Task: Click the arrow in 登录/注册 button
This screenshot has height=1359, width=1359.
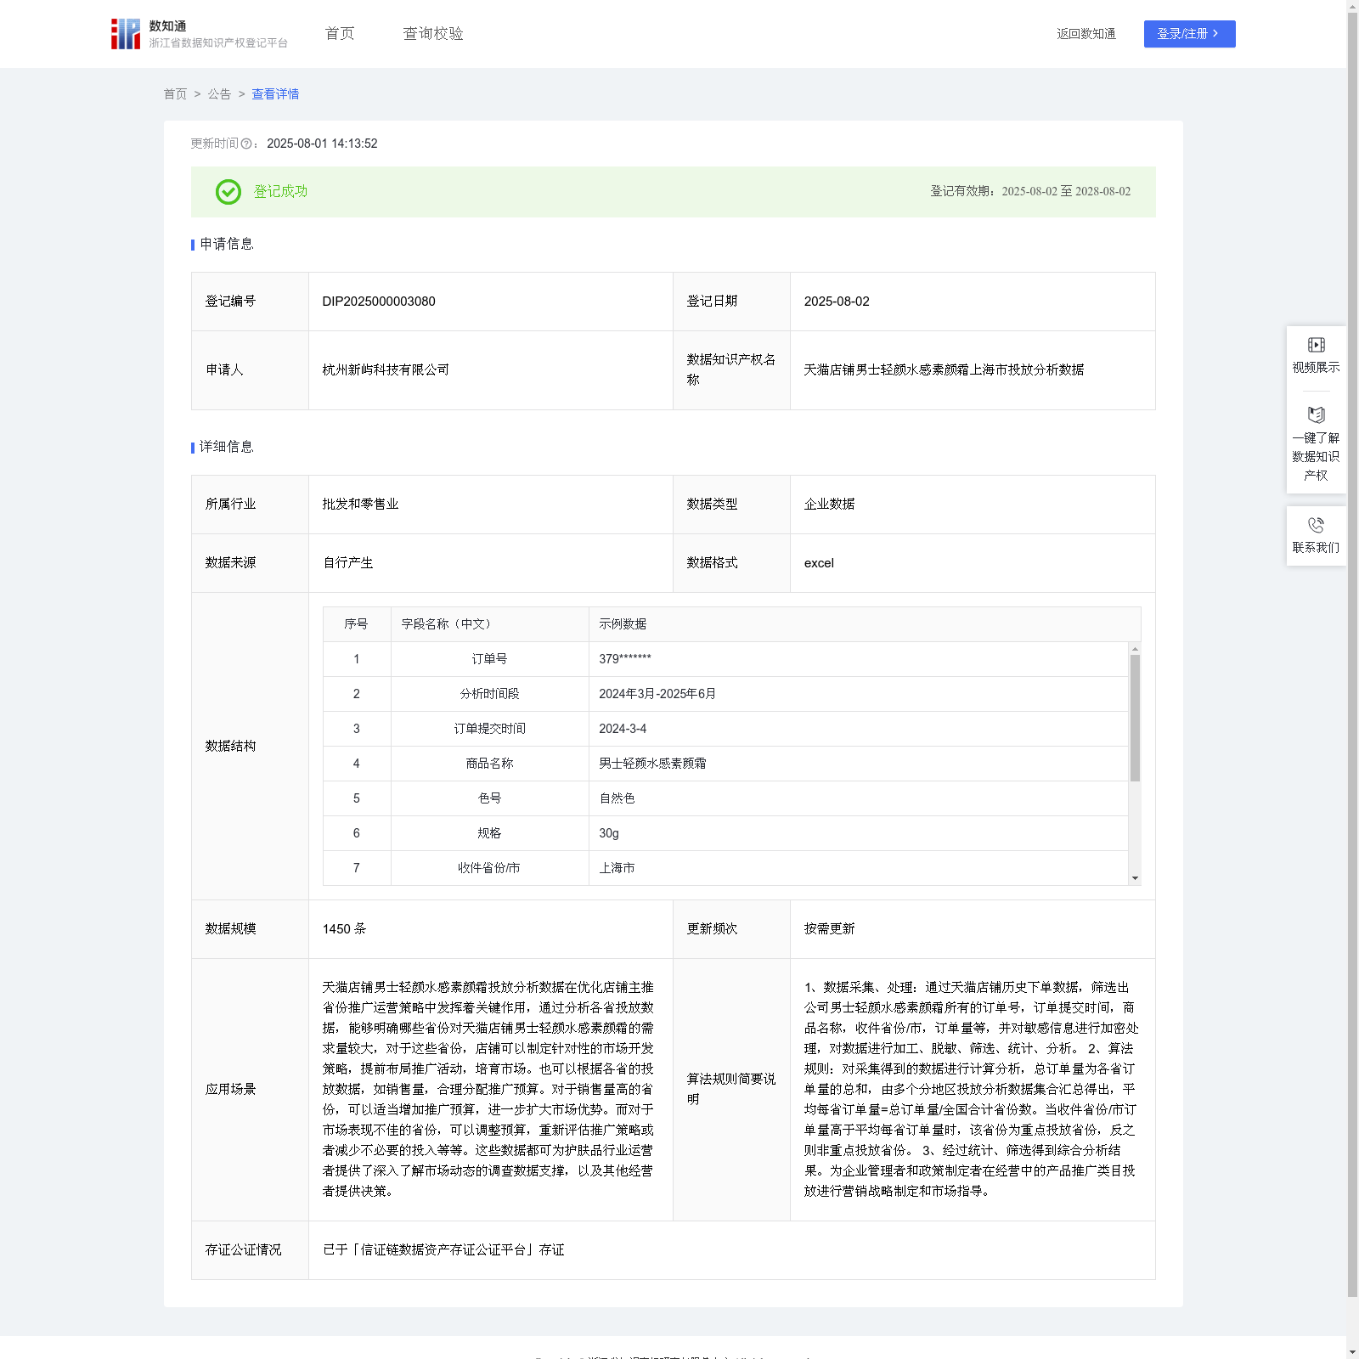Action: coord(1215,34)
